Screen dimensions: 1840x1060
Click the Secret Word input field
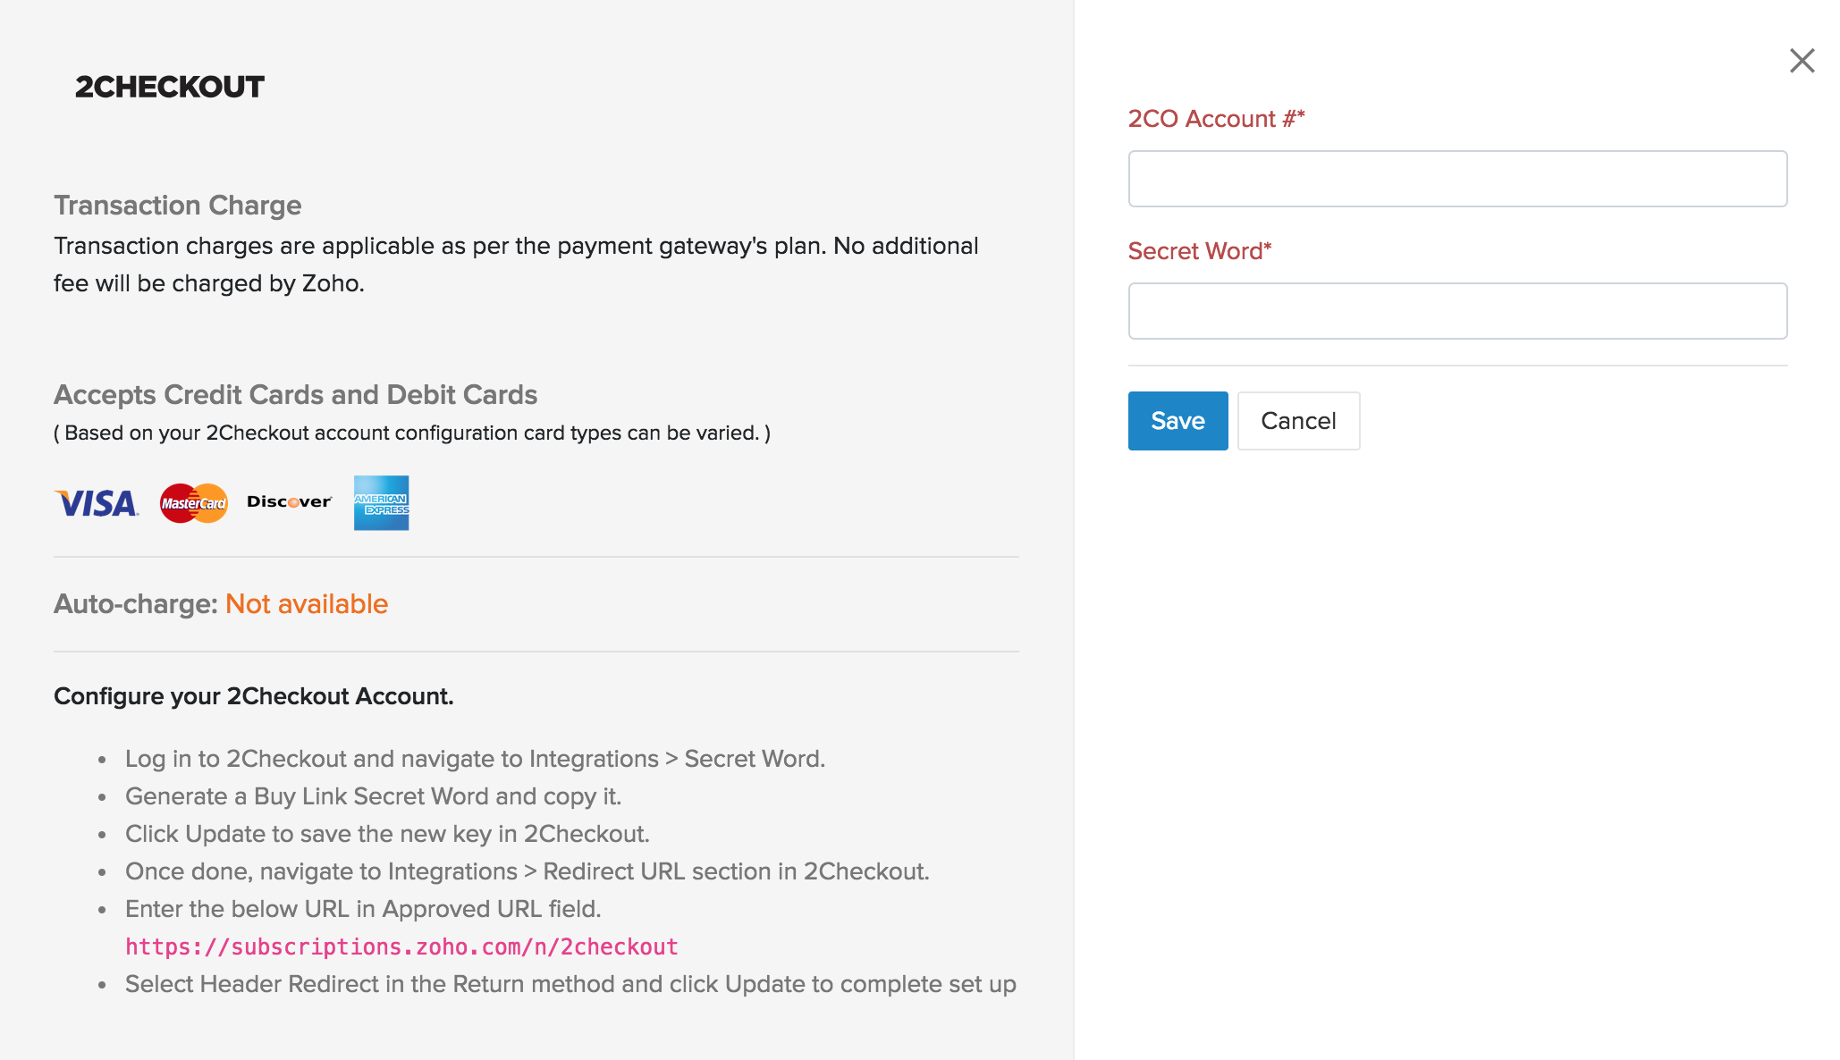pyautogui.click(x=1456, y=311)
